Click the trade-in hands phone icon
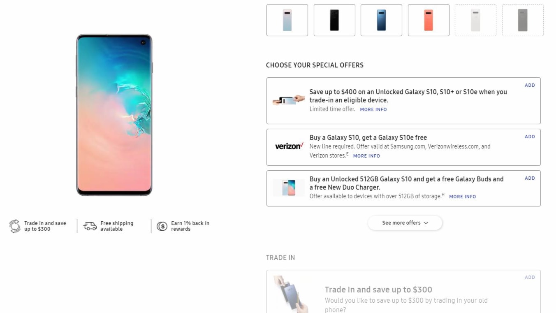The width and height of the screenshot is (556, 313). [x=288, y=100]
